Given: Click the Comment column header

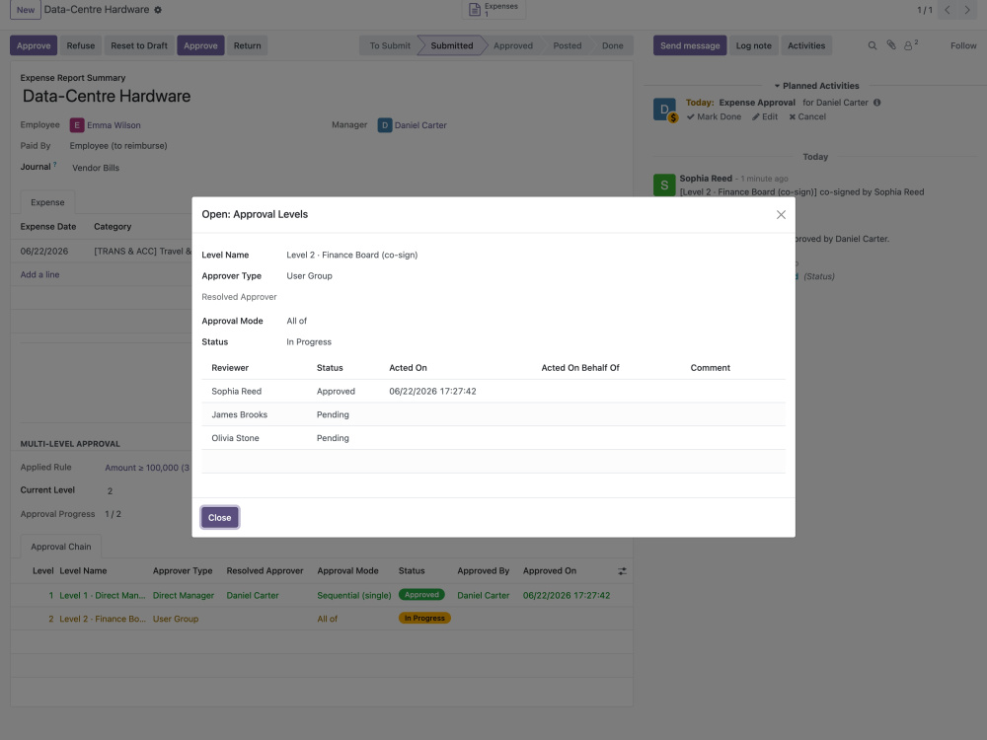Looking at the screenshot, I should 710,367.
